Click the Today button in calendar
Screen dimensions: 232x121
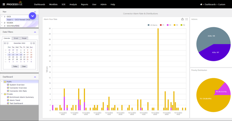15,66
